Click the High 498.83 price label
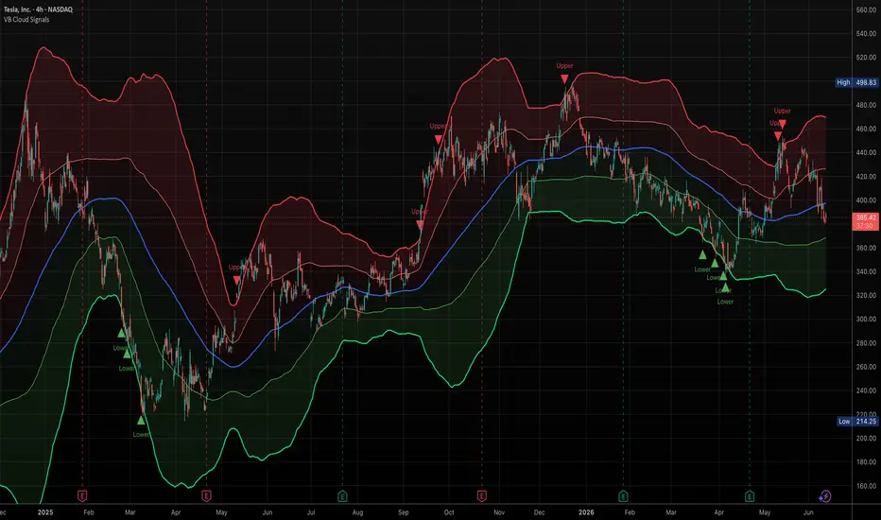Viewport: 881px width, 520px height. tap(856, 82)
